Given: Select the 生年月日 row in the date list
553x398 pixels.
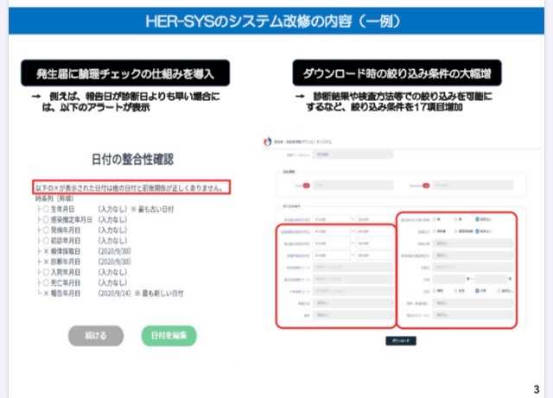Looking at the screenshot, I should (105, 209).
